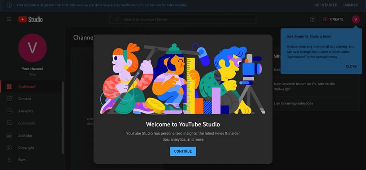Open Live streaming restrictions news item
The width and height of the screenshot is (366, 170).
pyautogui.click(x=293, y=103)
